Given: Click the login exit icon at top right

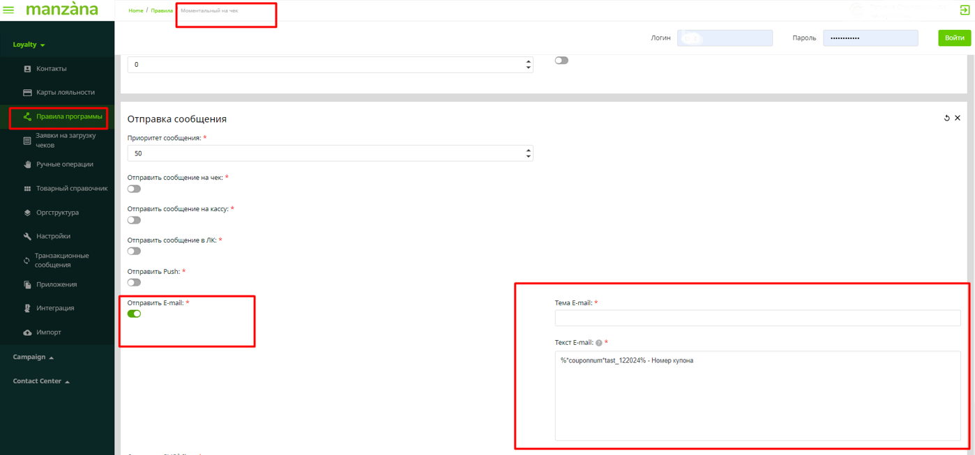Looking at the screenshot, I should pos(965,10).
